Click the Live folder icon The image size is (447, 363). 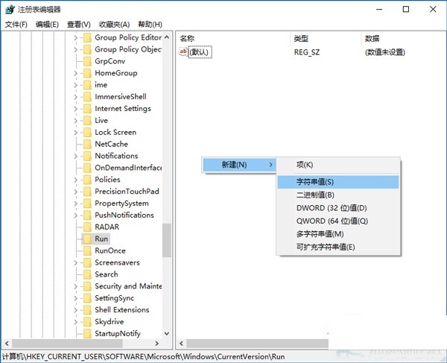87,120
